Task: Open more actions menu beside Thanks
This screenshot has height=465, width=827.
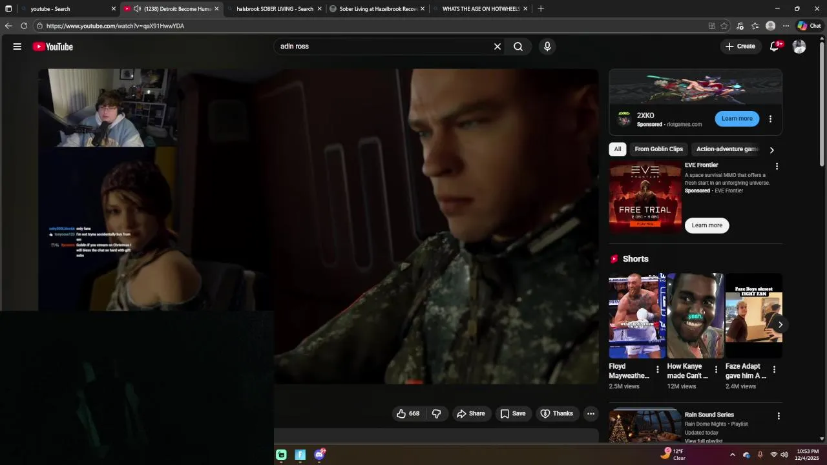Action: [x=591, y=413]
